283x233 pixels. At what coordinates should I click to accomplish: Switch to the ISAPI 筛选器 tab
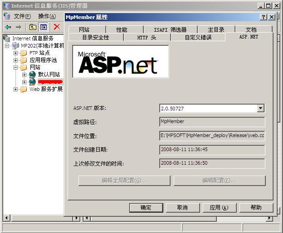pyautogui.click(x=170, y=29)
